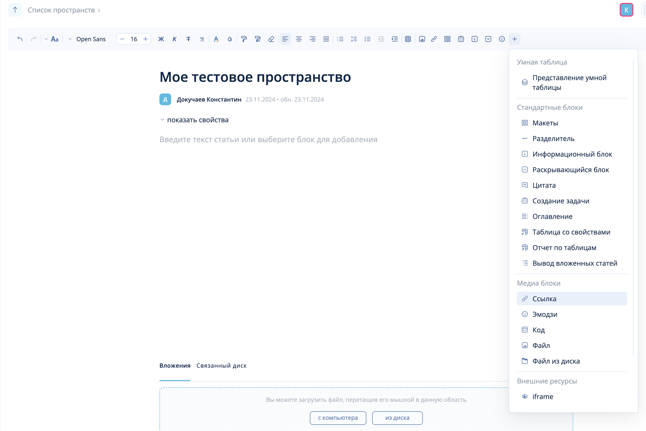Screen dimensions: 646x431
Task: Open the 'Список пространств' breadcrumb link
Action: (x=61, y=10)
